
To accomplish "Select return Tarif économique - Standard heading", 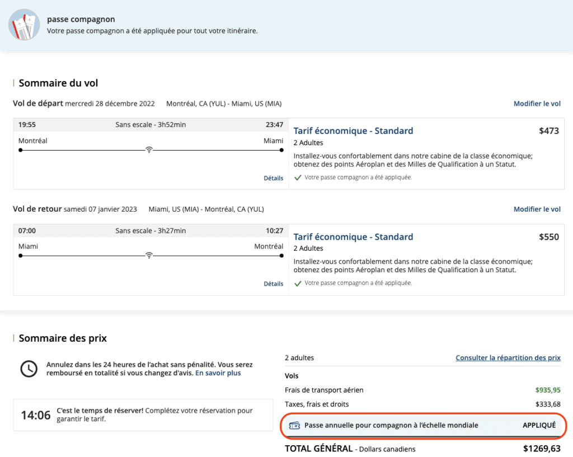I will 353,237.
